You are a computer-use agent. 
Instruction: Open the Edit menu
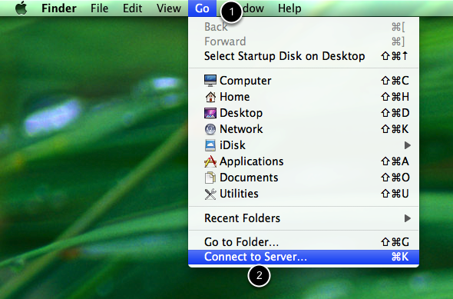[x=132, y=8]
